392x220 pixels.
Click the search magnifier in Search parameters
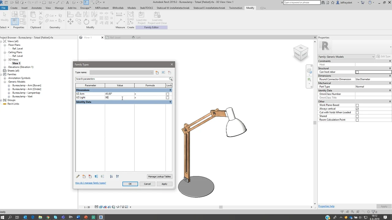point(171,79)
